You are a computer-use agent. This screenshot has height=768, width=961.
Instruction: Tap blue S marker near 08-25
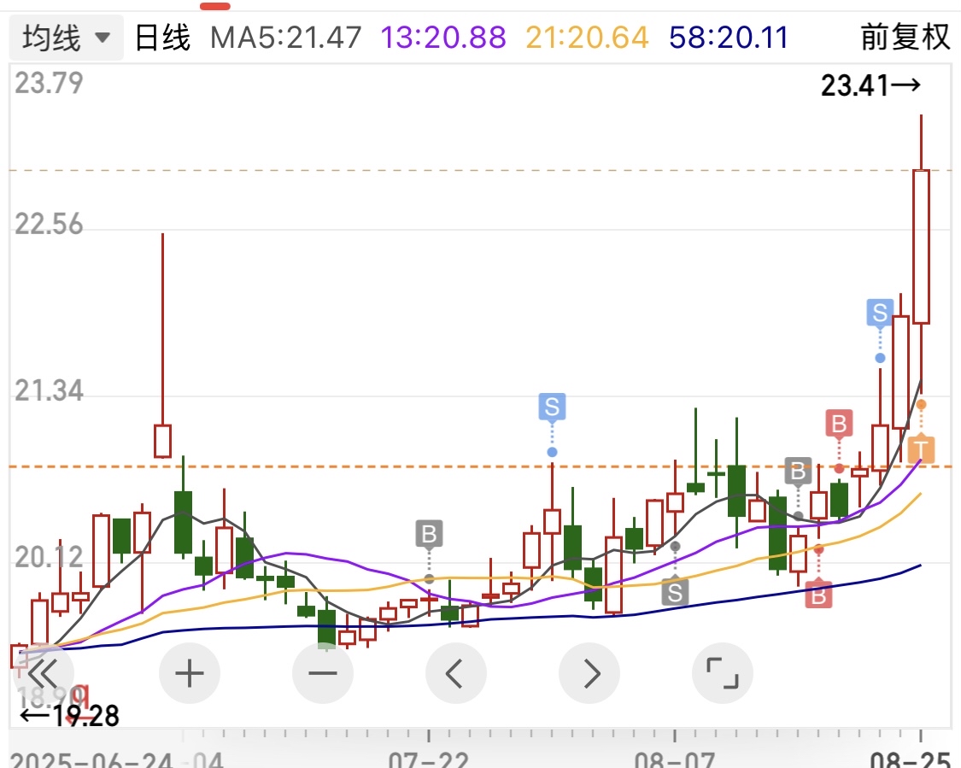[880, 313]
